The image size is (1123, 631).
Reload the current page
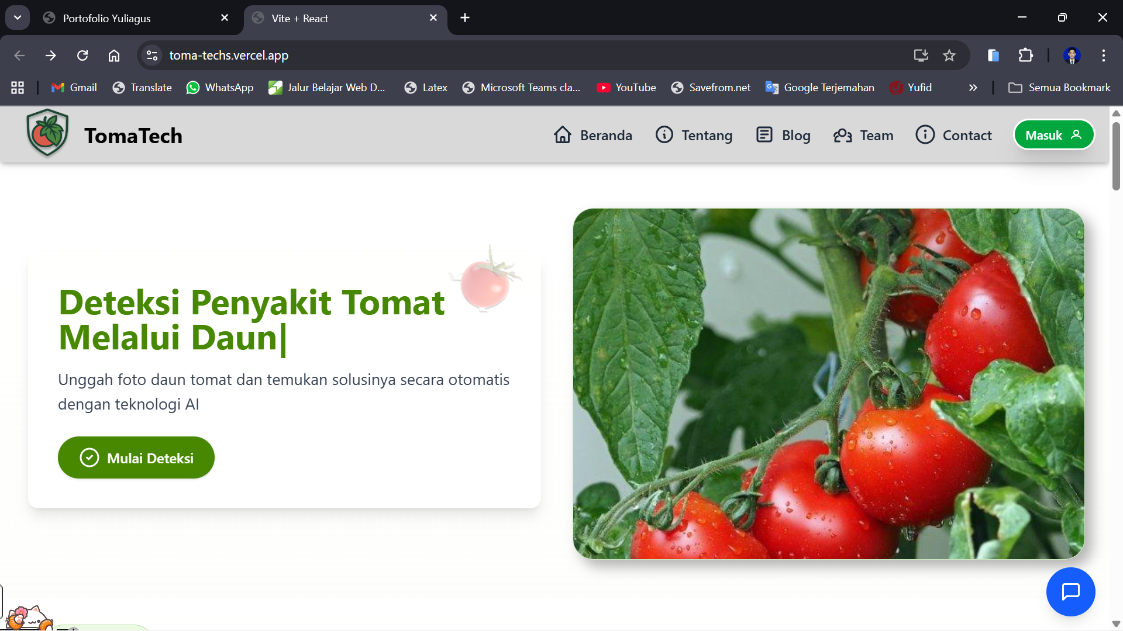coord(82,55)
